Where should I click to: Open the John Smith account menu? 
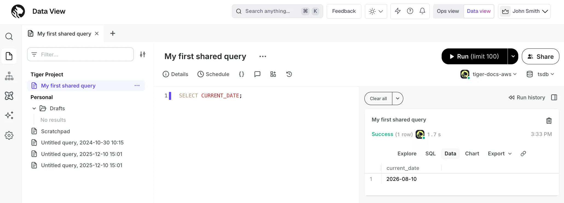(x=524, y=11)
